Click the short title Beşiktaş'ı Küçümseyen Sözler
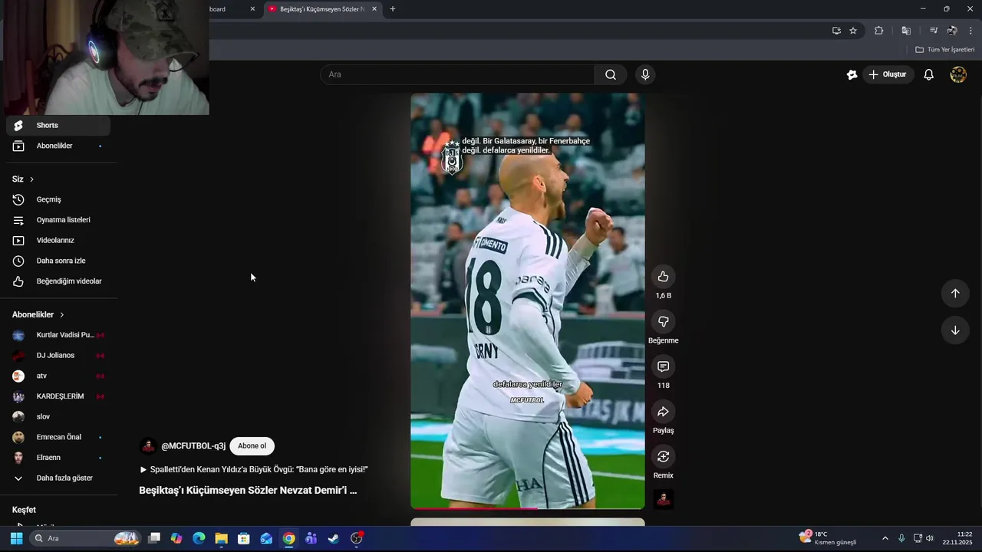The width and height of the screenshot is (982, 552). [248, 490]
